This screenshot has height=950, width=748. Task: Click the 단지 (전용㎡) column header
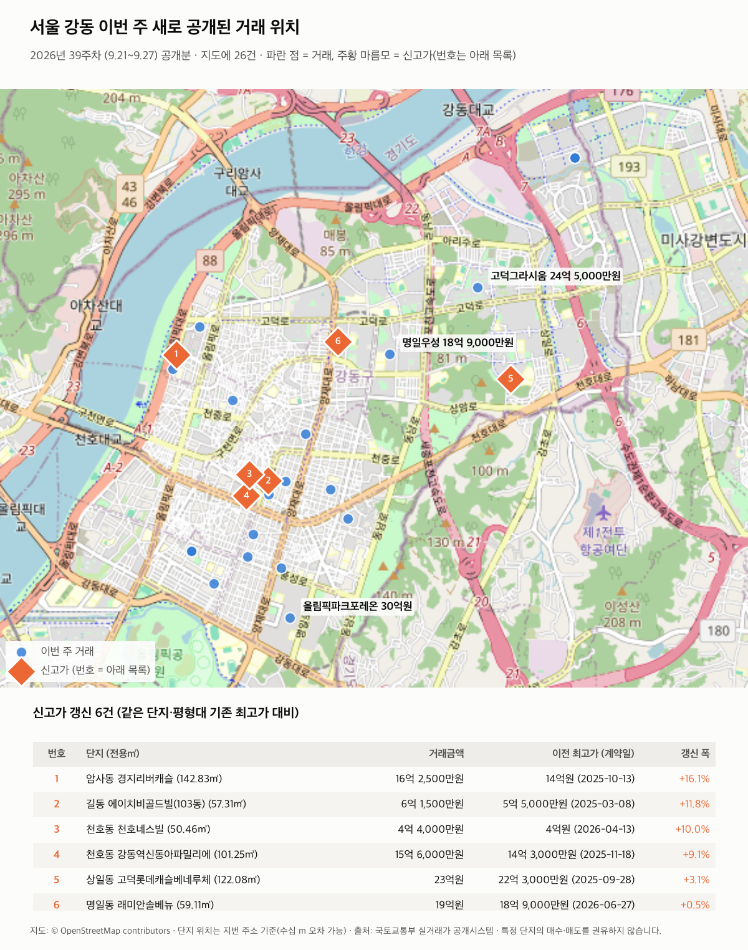[x=113, y=754]
